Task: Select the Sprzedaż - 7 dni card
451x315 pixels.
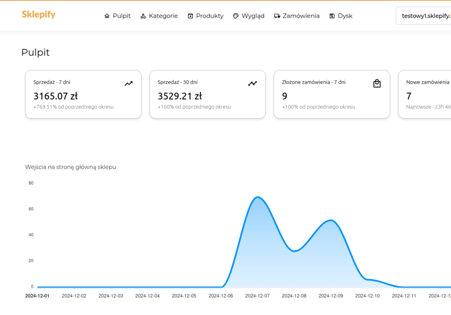Action: pyautogui.click(x=83, y=94)
